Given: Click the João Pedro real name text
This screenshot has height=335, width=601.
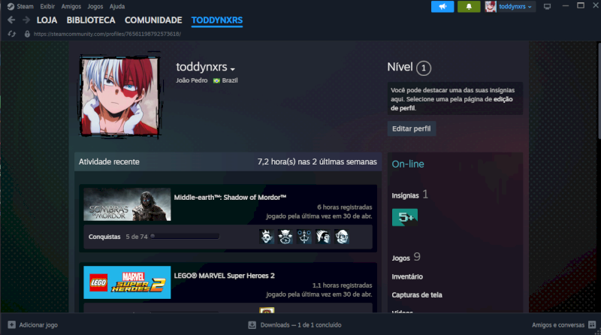Looking at the screenshot, I should 192,80.
